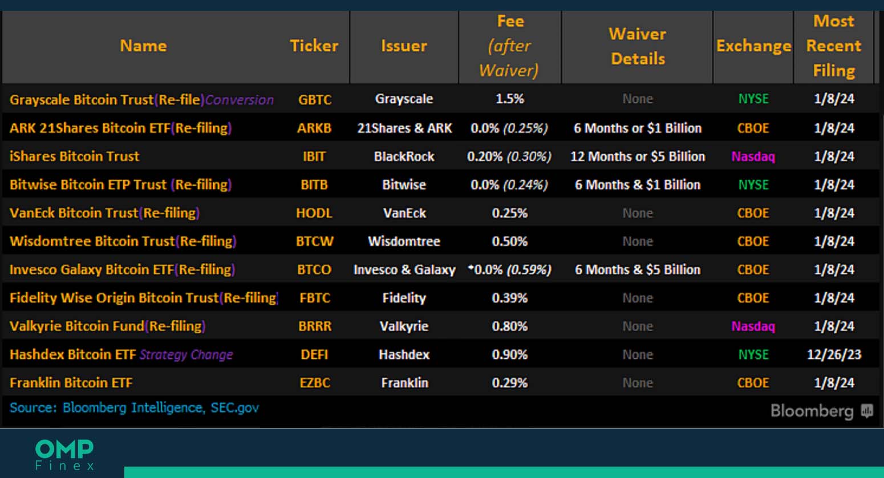Click the ARKB ticker
The height and width of the screenshot is (478, 884).
pyautogui.click(x=314, y=128)
